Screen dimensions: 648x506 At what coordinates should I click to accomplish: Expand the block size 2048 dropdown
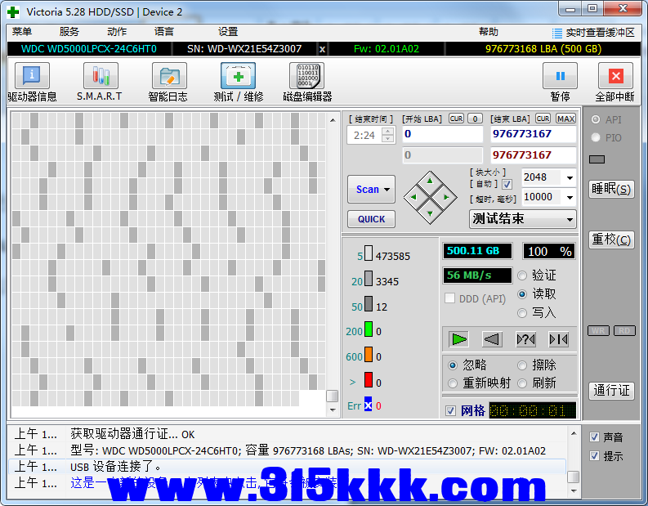click(x=569, y=177)
